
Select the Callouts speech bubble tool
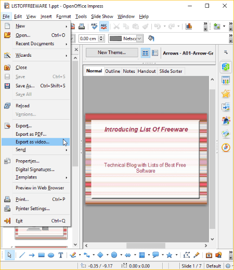coord(155,255)
